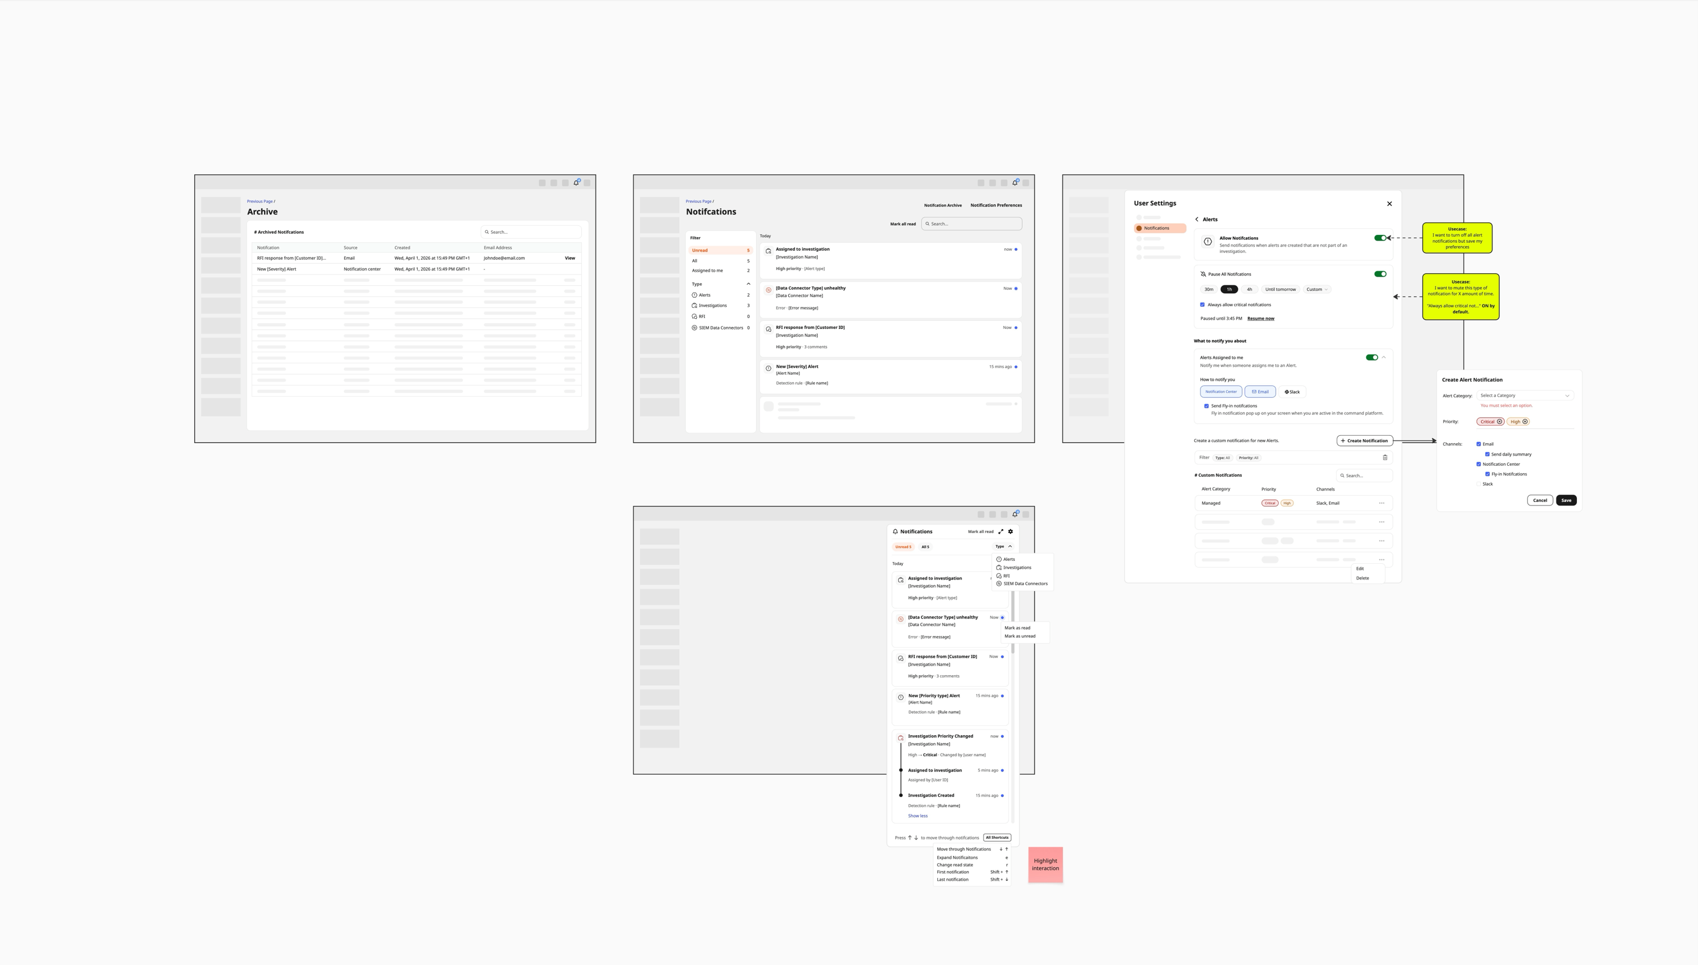Switch to the All 5 tab in the panel
The width and height of the screenshot is (1698, 965).
click(925, 547)
